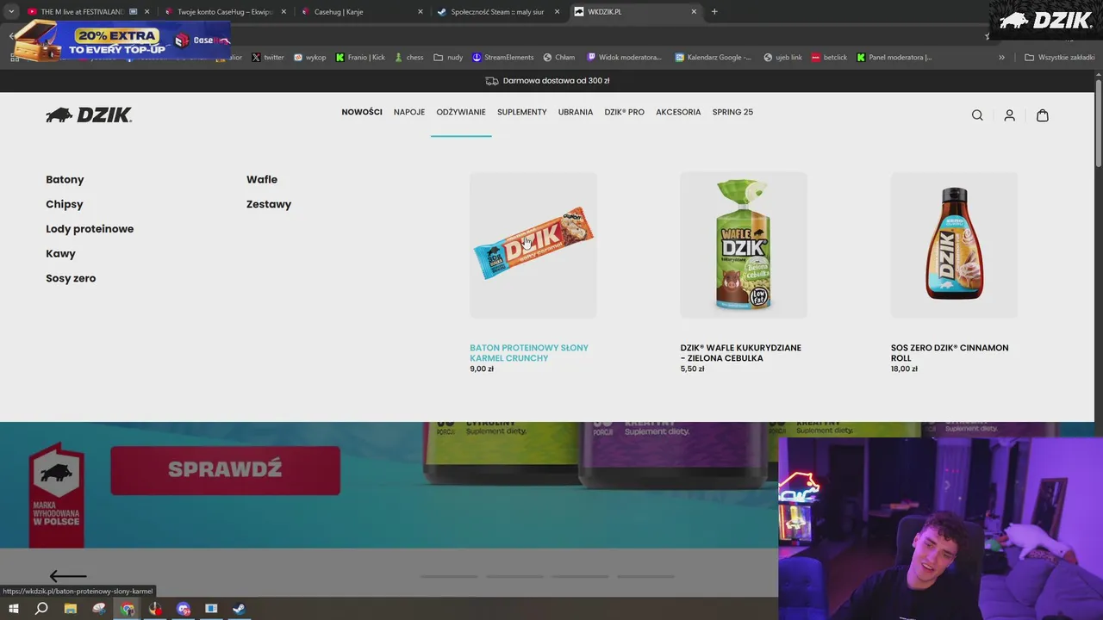The width and height of the screenshot is (1103, 620).
Task: Open the ODŻYWIANIE menu
Action: pyautogui.click(x=461, y=112)
